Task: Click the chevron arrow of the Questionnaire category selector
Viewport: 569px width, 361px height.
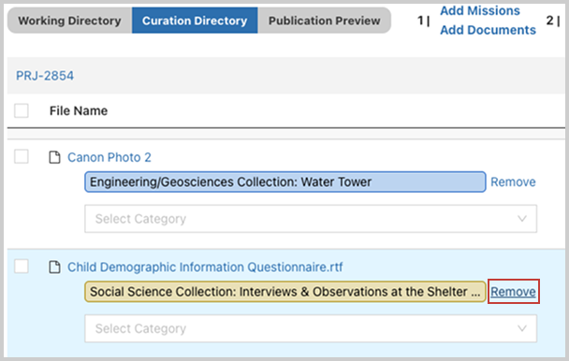Action: [x=522, y=328]
